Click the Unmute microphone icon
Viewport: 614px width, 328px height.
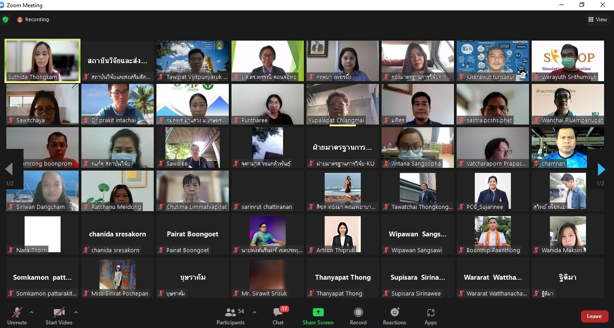(17, 312)
